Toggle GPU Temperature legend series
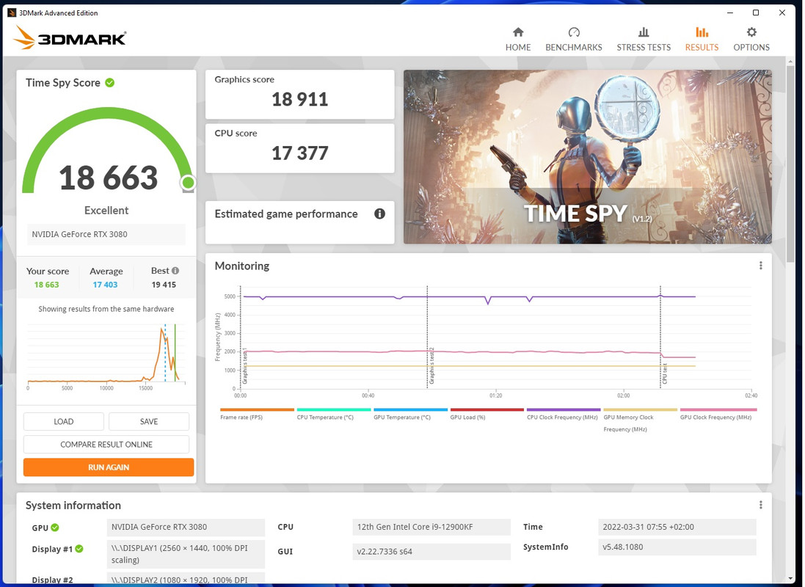805x587 pixels. [410, 415]
